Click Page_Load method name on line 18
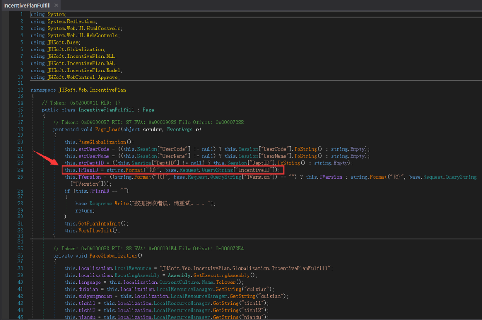This screenshot has height=320, width=482. point(108,130)
